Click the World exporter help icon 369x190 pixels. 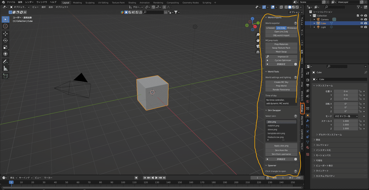point(296,23)
